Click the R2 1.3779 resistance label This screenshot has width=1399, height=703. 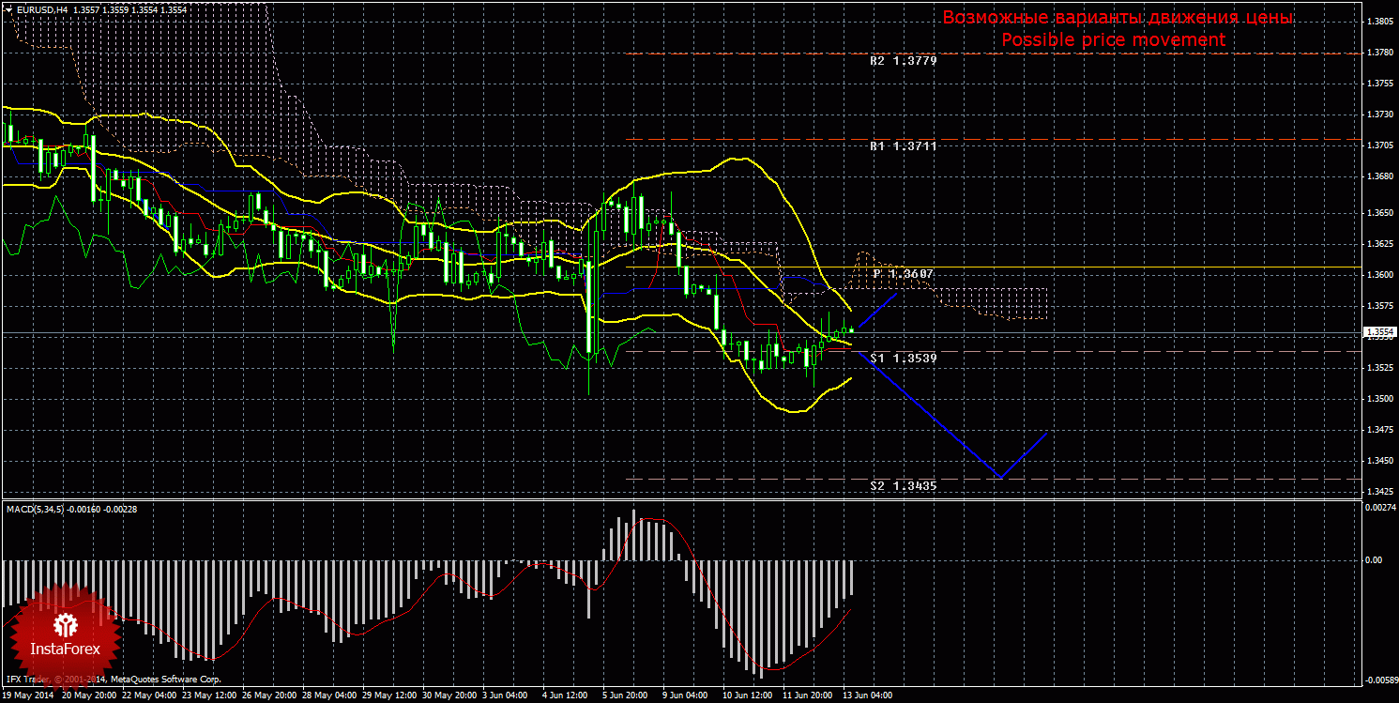click(x=903, y=60)
